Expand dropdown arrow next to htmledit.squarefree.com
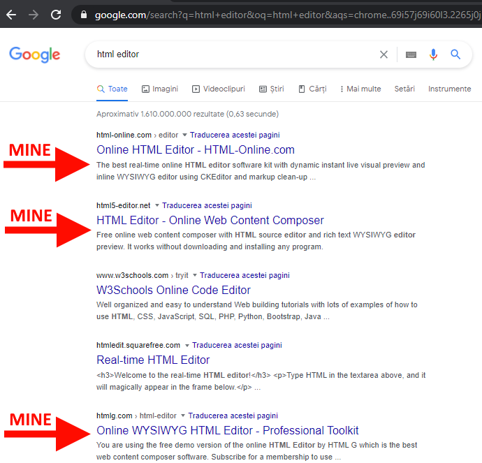This screenshot has width=482, height=463. [x=187, y=346]
